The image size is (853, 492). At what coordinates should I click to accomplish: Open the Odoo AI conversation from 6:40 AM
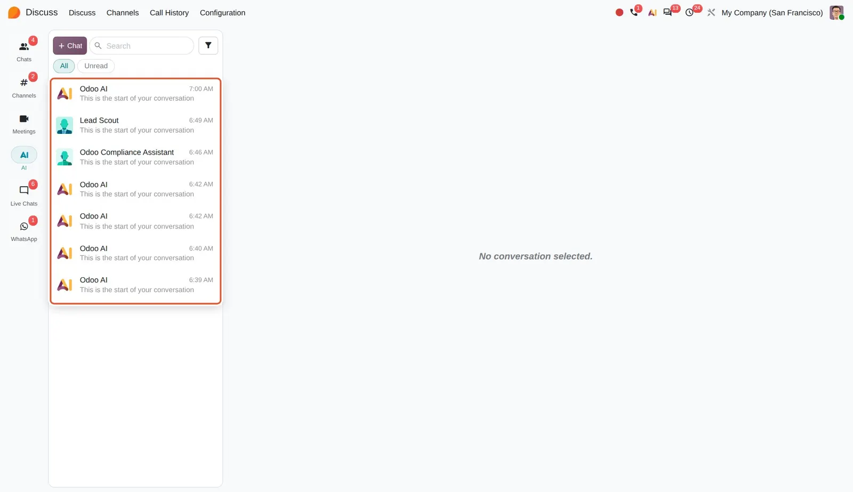pyautogui.click(x=135, y=253)
